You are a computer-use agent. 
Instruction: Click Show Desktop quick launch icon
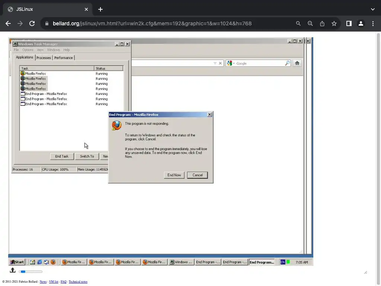click(x=32, y=262)
